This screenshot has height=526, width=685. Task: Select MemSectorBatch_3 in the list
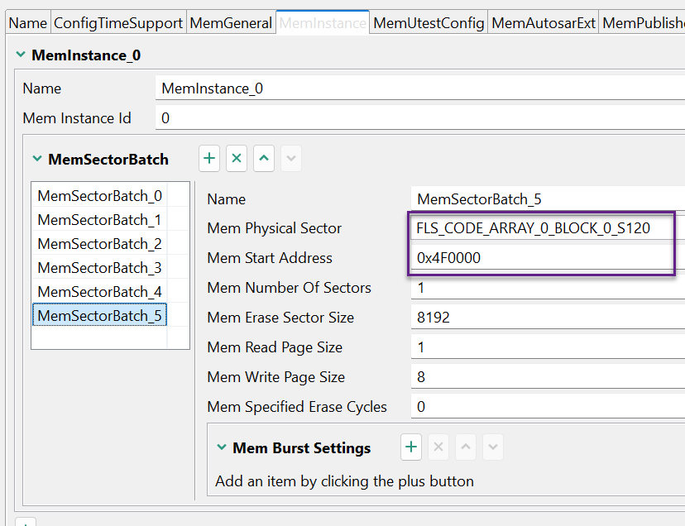99,267
